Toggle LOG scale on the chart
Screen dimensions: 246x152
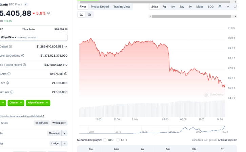coord(211,6)
